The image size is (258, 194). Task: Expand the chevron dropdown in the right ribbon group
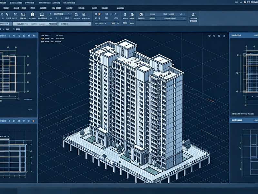tap(184, 18)
